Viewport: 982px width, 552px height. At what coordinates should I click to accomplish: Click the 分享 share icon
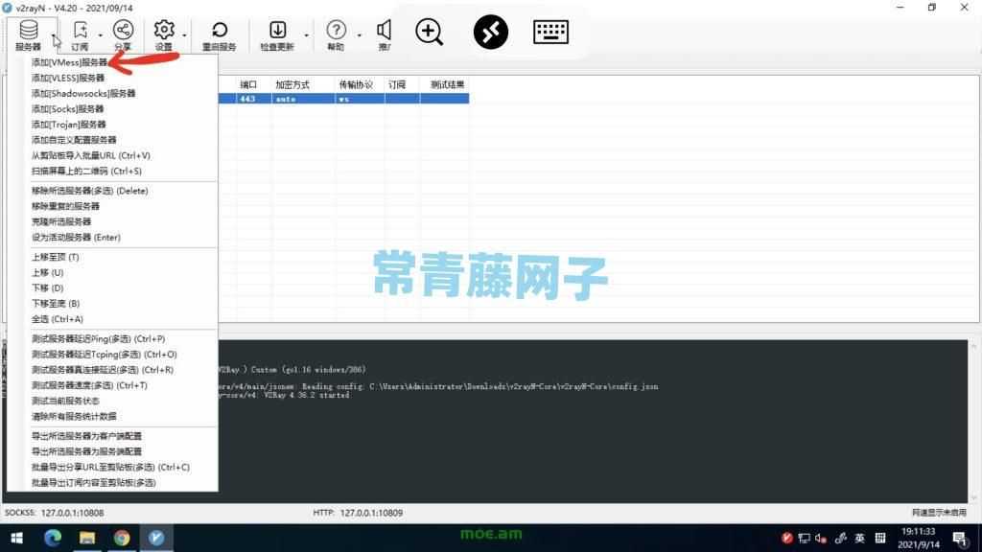(x=122, y=29)
